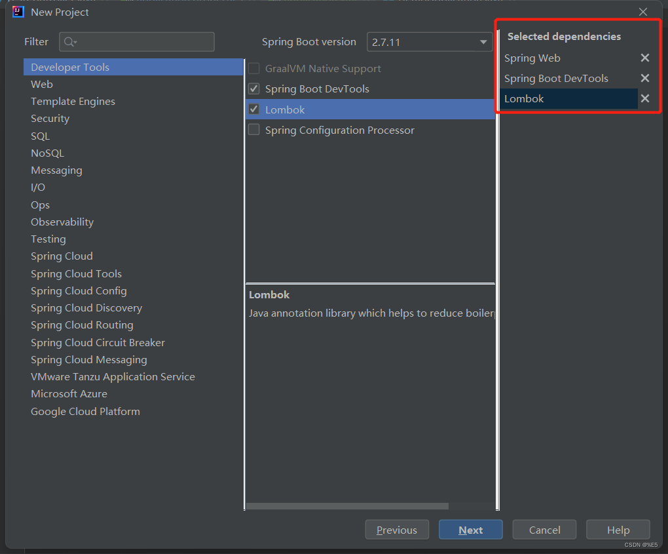Viewport: 668px width, 554px height.
Task: Click the Next button
Action: click(471, 530)
